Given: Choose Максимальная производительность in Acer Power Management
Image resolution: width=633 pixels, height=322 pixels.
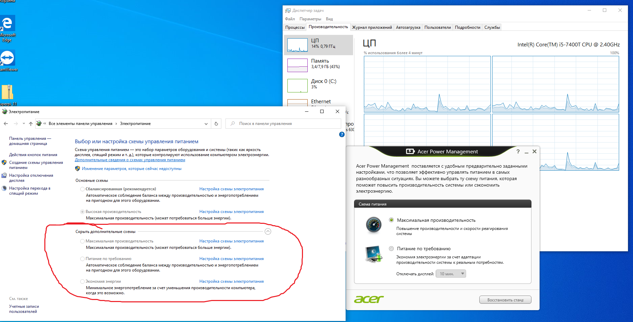Looking at the screenshot, I should (391, 220).
